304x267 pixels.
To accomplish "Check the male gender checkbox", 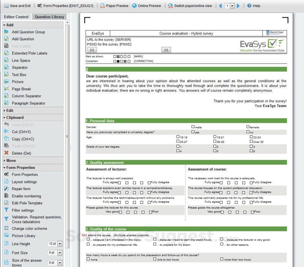I will coord(193,127).
